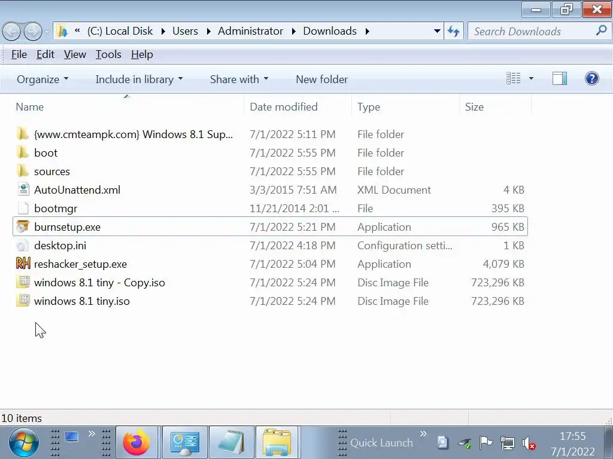
Task: Select the boot folder icon
Action: [23, 152]
